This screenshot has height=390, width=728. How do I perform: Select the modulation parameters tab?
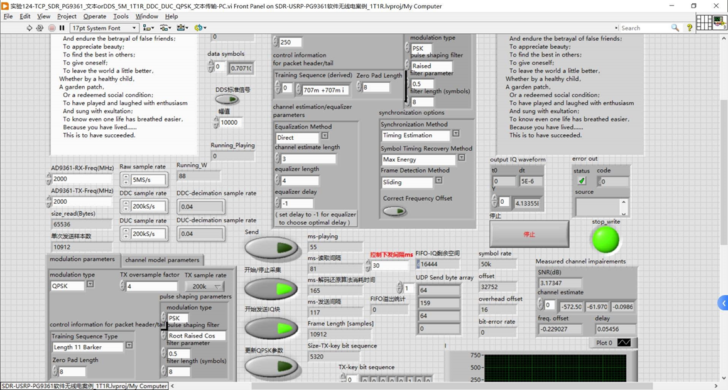(x=82, y=259)
